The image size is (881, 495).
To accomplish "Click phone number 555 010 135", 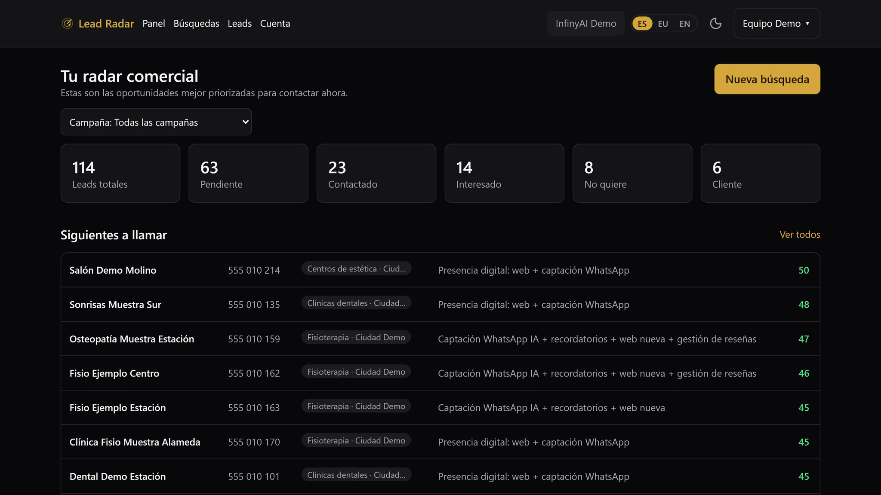I will pyautogui.click(x=254, y=305).
